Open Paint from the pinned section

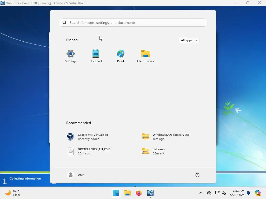point(121,56)
